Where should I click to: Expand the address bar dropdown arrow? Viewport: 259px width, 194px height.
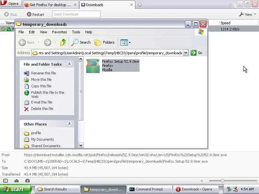[186, 53]
